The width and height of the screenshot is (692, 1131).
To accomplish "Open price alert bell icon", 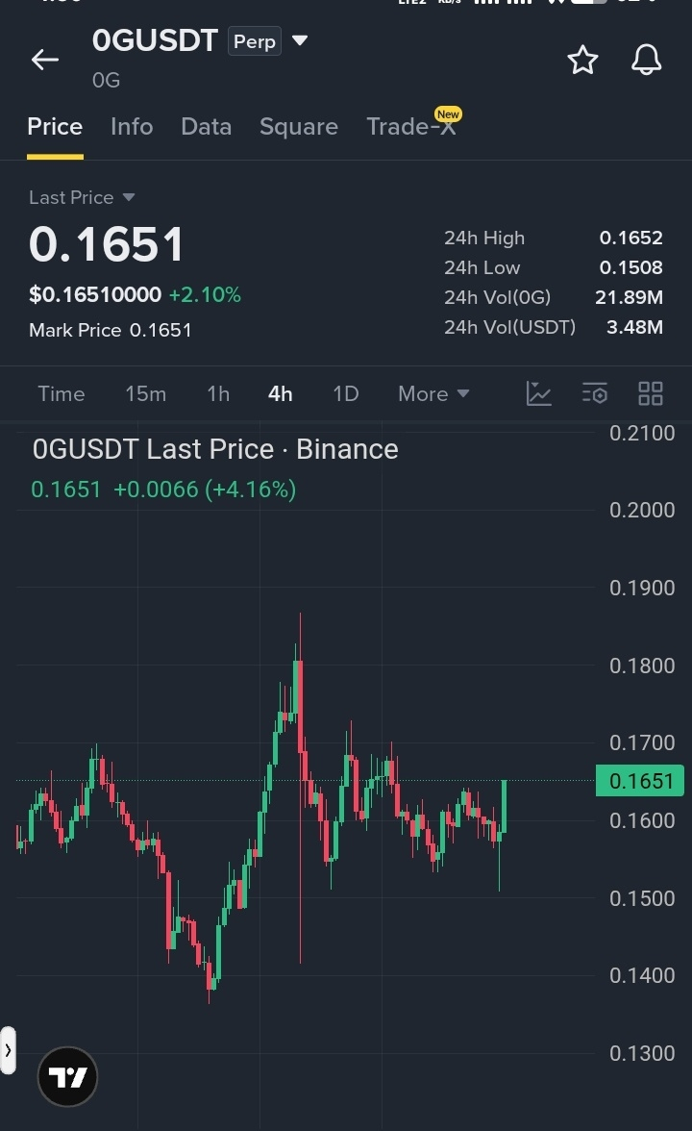I will (x=646, y=60).
